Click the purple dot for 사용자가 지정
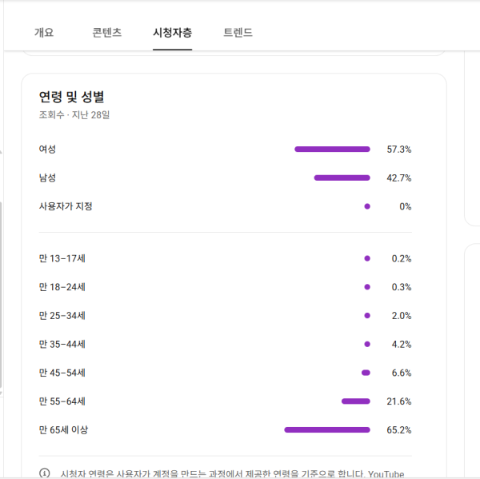The width and height of the screenshot is (480, 479). click(x=367, y=206)
